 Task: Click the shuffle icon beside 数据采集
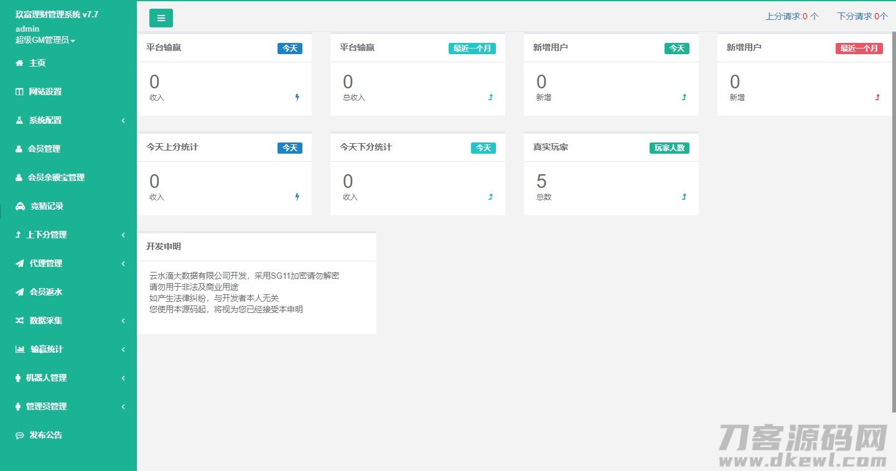(19, 320)
